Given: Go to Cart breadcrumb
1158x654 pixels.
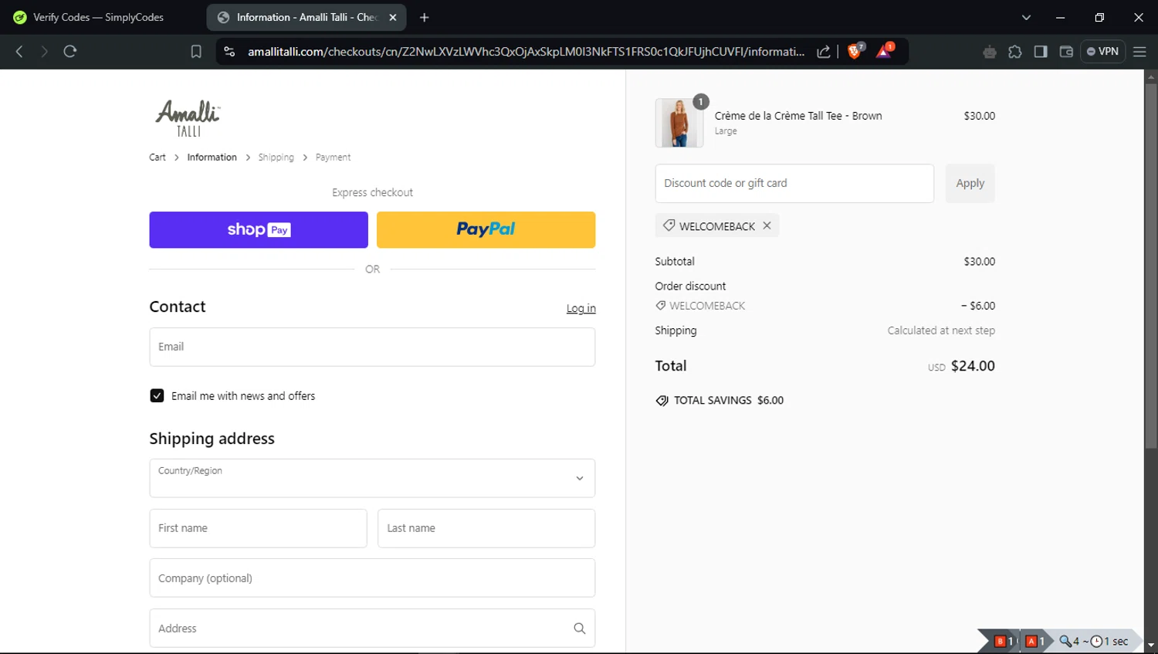Looking at the screenshot, I should [x=157, y=157].
